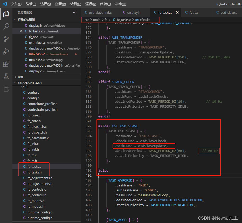242x223 pixels.
Task: Click the cfTasks symbol icon in breadcrumb
Action: 137,20
